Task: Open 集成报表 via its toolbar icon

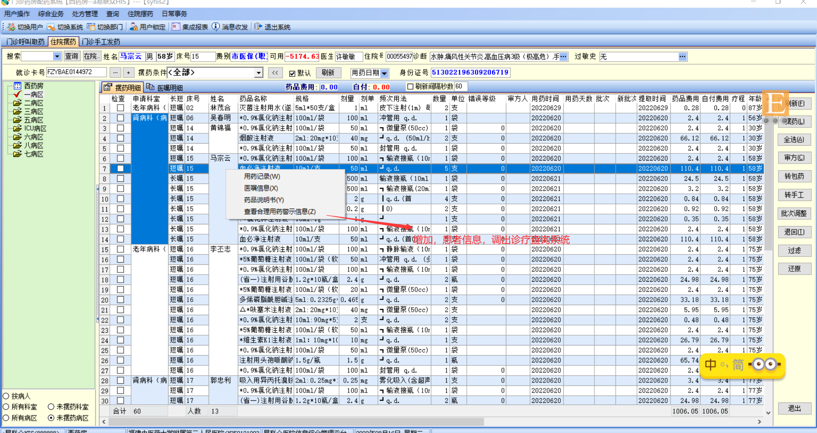Action: 176,27
